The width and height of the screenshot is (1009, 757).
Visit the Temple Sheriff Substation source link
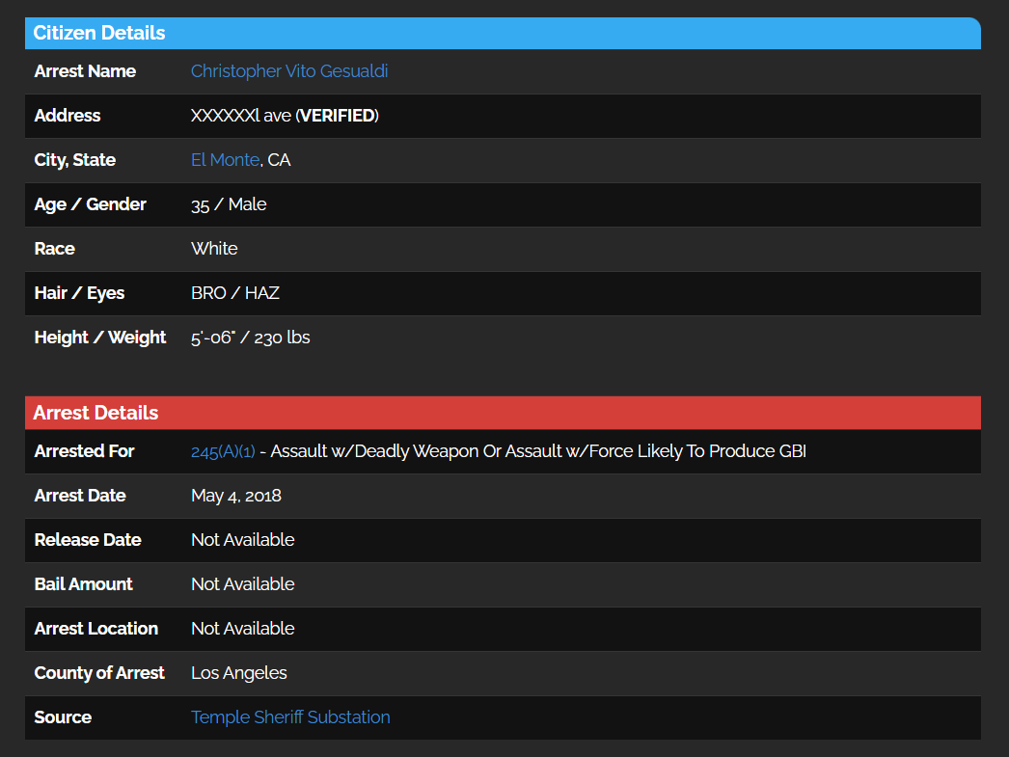click(x=290, y=717)
